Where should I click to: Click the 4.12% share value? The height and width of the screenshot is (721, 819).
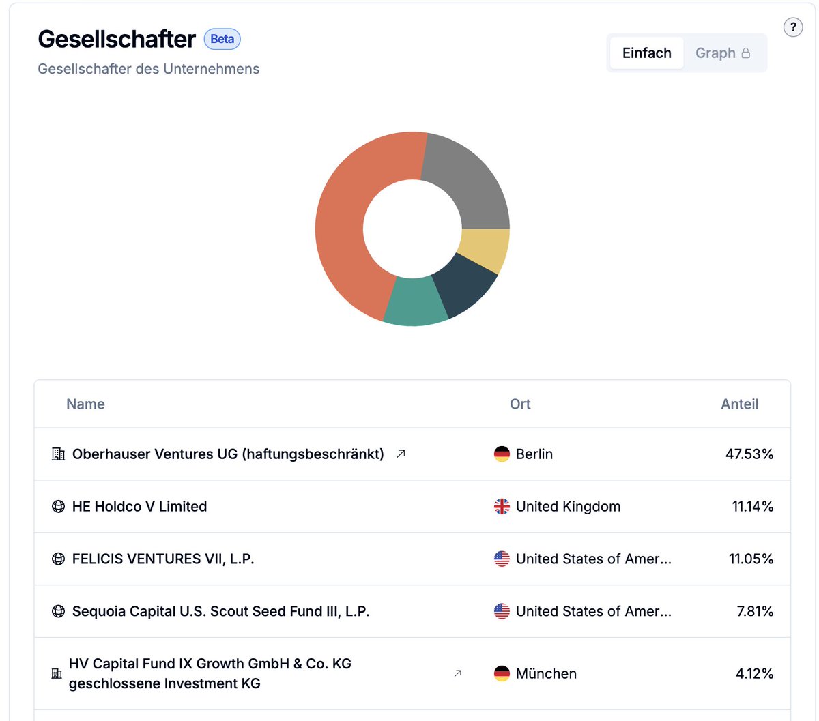[755, 673]
